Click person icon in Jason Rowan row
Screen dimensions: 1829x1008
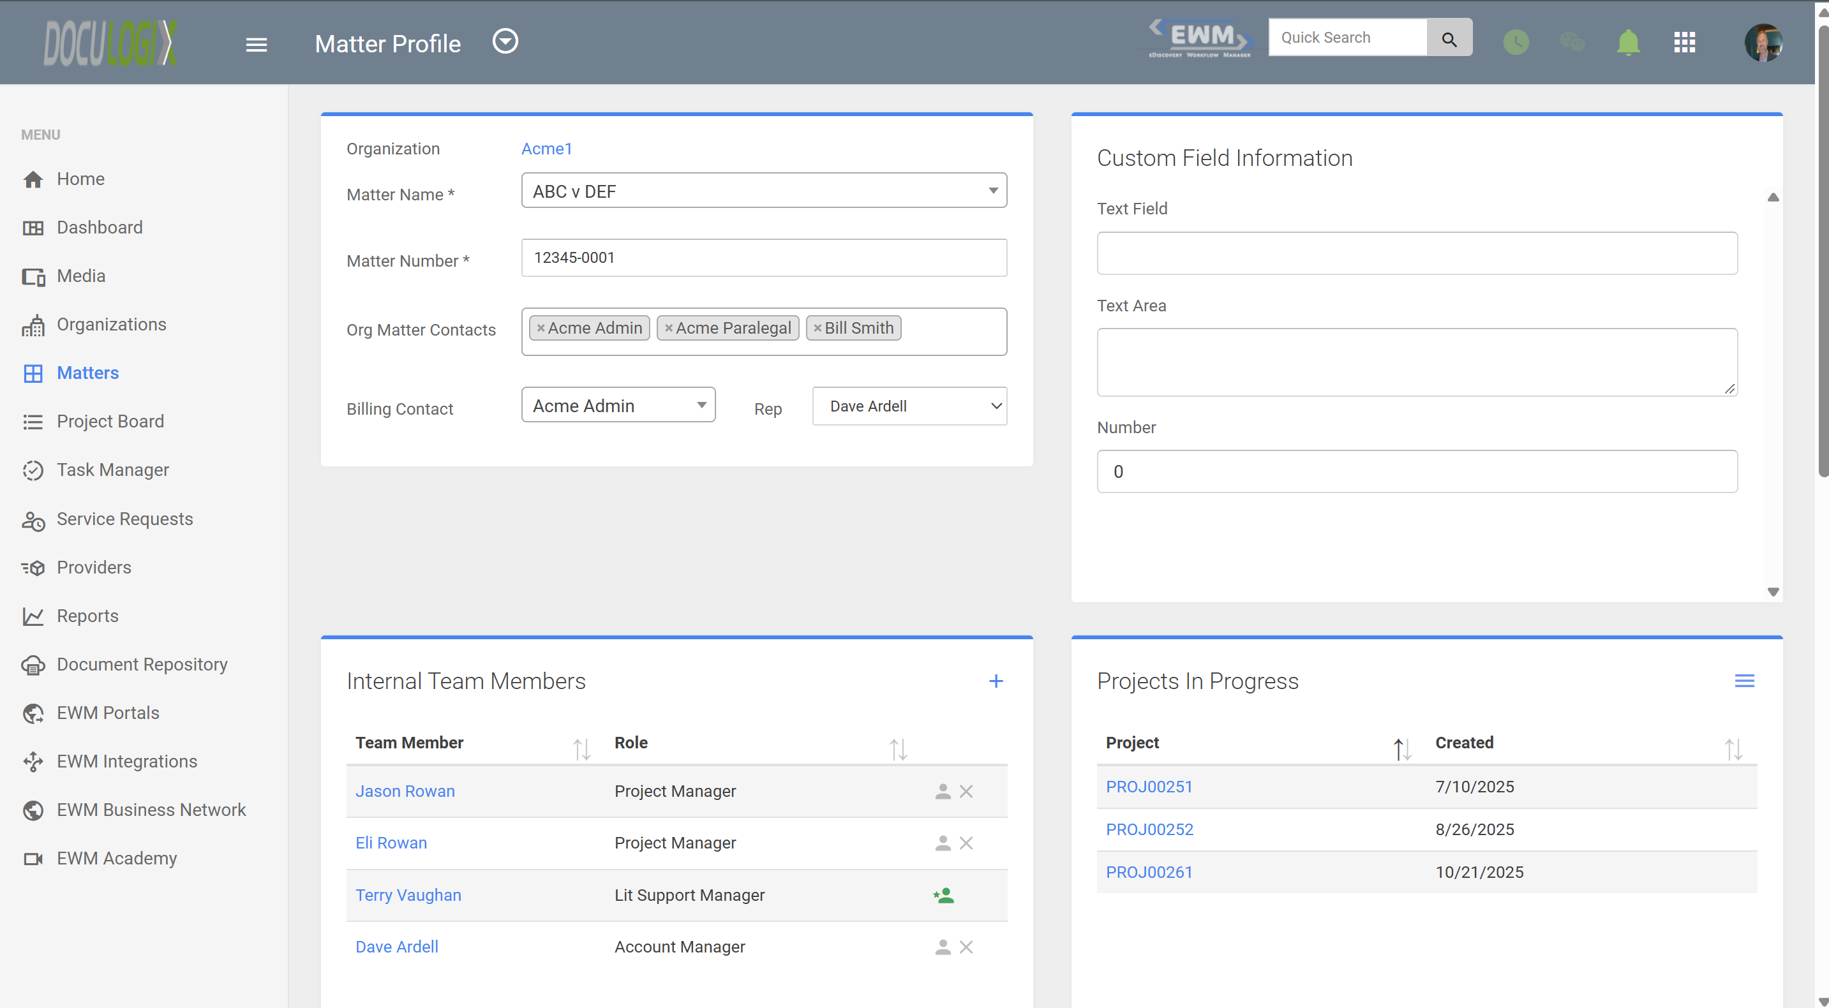942,792
